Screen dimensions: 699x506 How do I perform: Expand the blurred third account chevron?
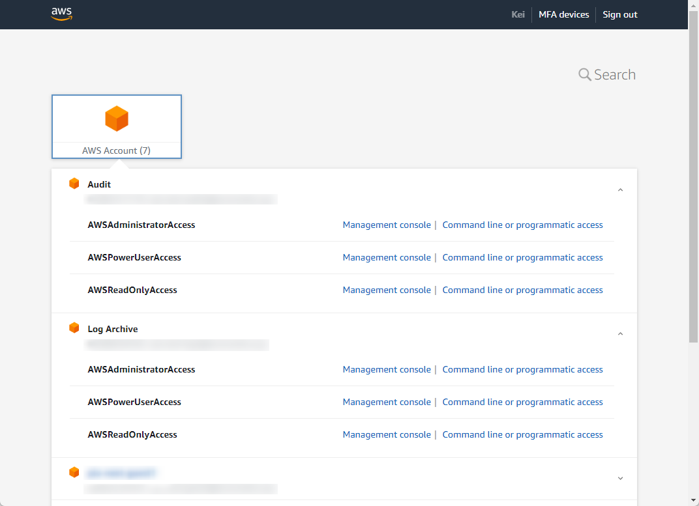tap(620, 479)
